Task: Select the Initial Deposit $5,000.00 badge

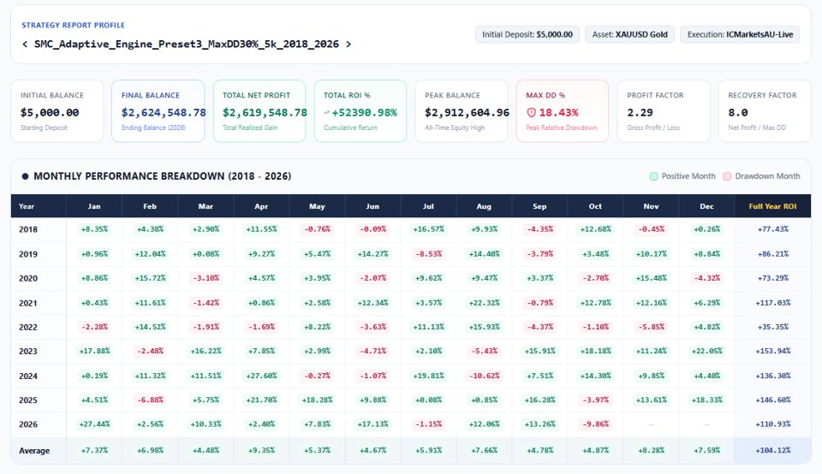Action: [527, 34]
